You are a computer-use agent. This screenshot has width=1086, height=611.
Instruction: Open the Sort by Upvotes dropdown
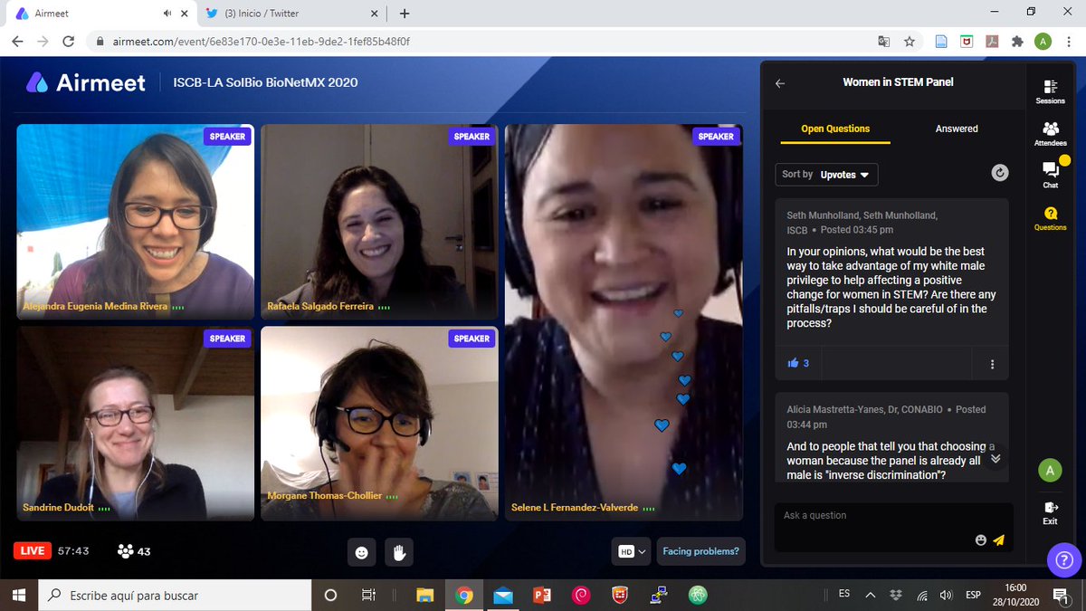pyautogui.click(x=826, y=175)
